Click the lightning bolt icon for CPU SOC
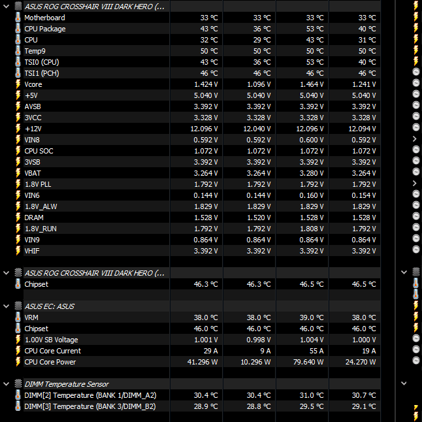Screen dimensions: 422x422 pos(18,151)
